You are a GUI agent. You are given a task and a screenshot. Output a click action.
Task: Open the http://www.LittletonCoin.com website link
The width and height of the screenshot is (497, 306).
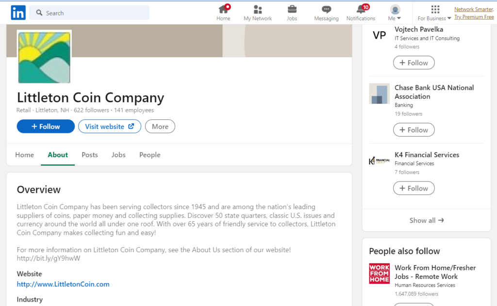coord(63,284)
